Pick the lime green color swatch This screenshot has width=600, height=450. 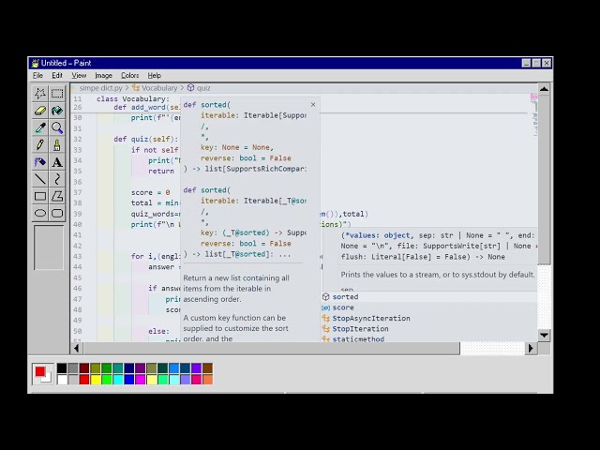point(107,379)
